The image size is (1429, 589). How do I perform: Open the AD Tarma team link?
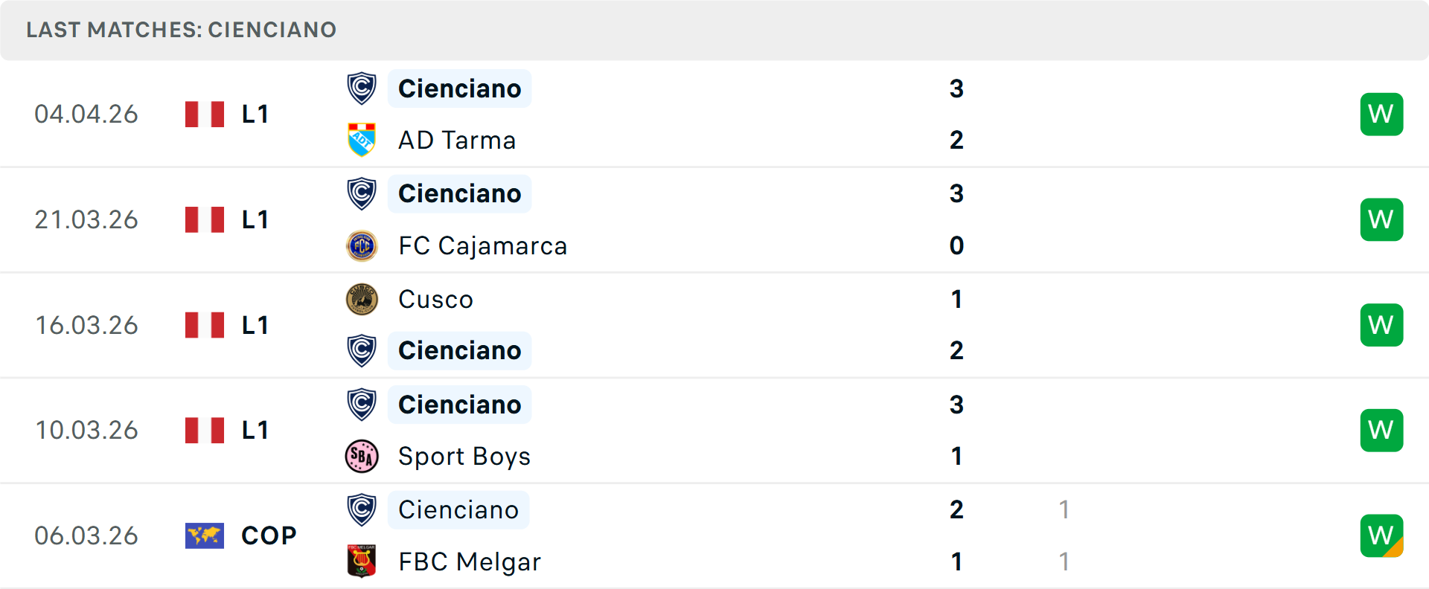pos(457,140)
